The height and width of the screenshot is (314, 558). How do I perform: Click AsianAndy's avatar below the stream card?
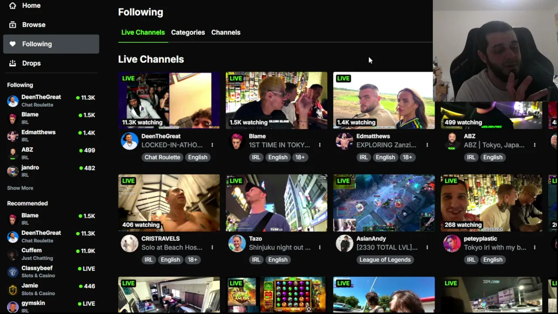pos(344,244)
